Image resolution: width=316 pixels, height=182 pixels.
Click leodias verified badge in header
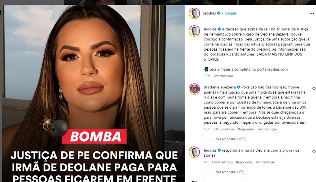(218, 13)
